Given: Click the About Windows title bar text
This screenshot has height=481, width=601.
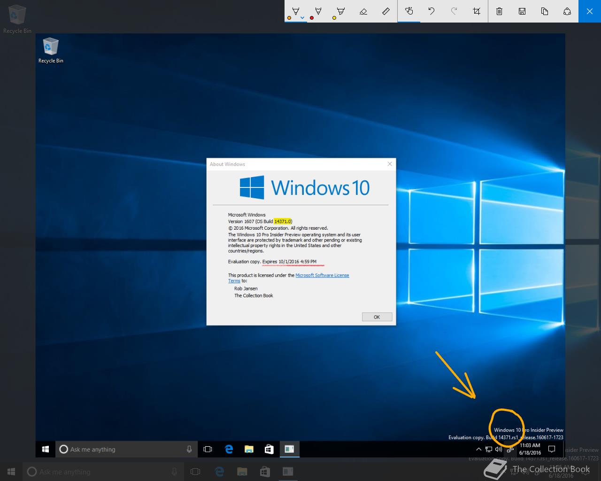Looking at the screenshot, I should pyautogui.click(x=227, y=164).
